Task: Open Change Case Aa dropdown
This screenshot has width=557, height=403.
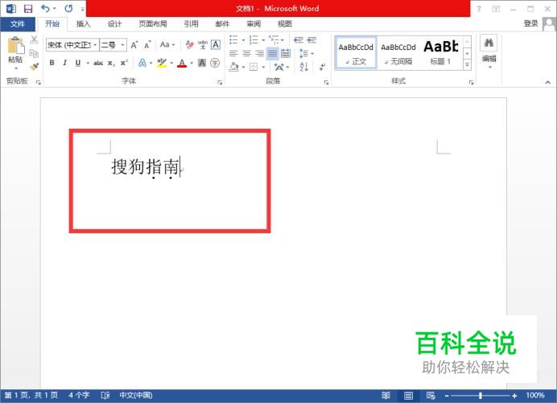Action: coord(167,45)
